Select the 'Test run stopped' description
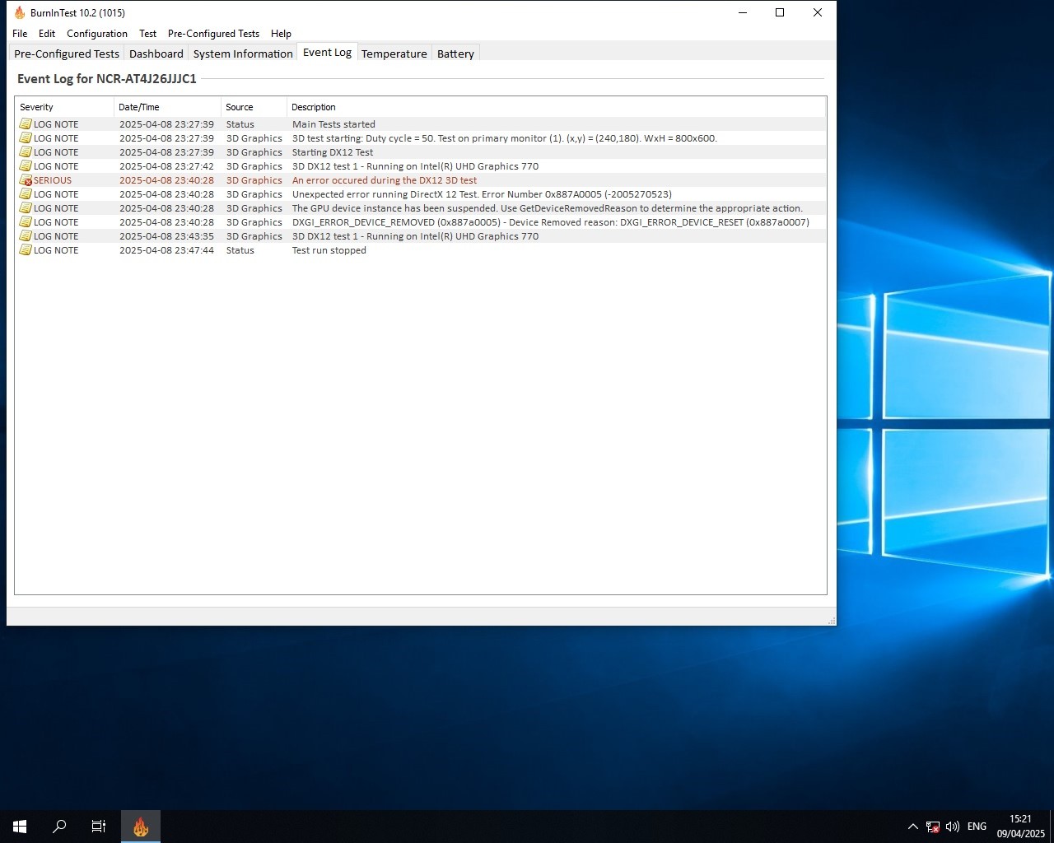The width and height of the screenshot is (1054, 843). [329, 250]
